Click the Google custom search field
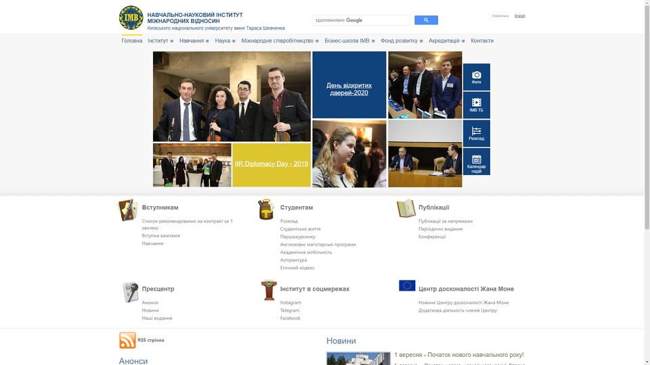This screenshot has height=365, width=650. click(361, 20)
